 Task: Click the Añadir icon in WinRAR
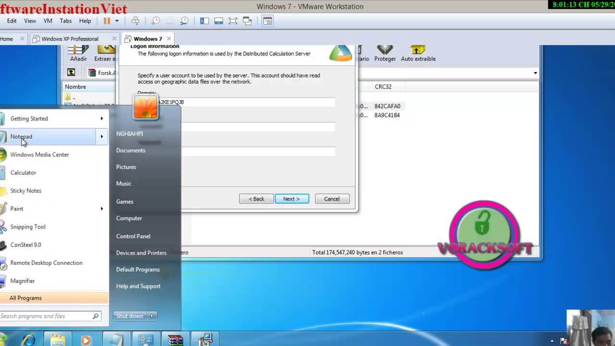[x=78, y=53]
